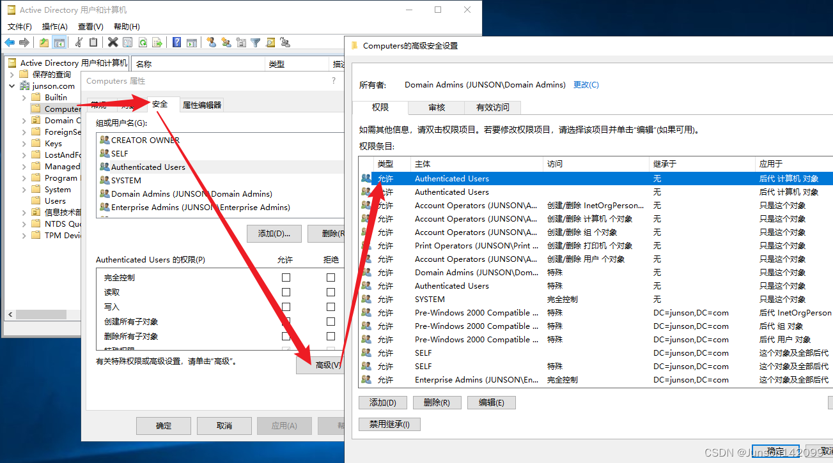Image resolution: width=833 pixels, height=463 pixels.
Task: Expand the NTDS Quotas tree node
Action: coord(24,224)
